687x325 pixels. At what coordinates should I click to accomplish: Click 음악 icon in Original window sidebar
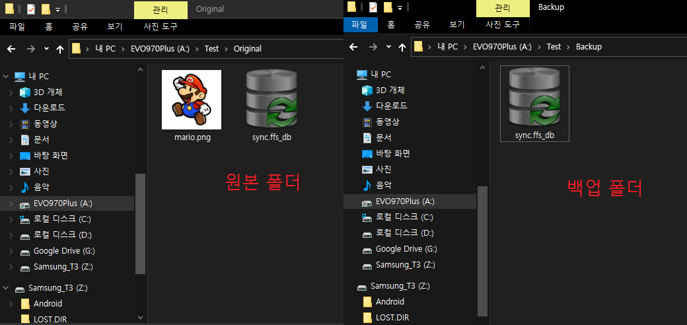tap(25, 188)
